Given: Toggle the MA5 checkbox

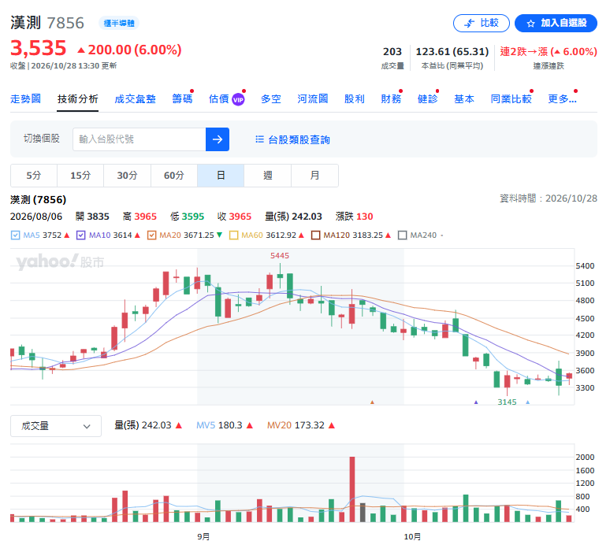Looking at the screenshot, I should 15,235.
